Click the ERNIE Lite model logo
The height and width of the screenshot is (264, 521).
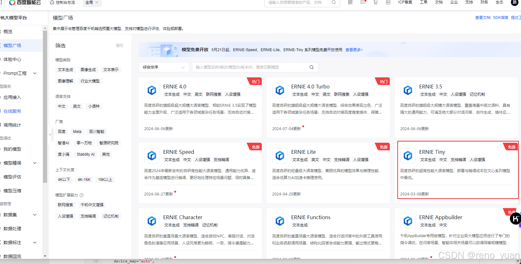[280, 156]
